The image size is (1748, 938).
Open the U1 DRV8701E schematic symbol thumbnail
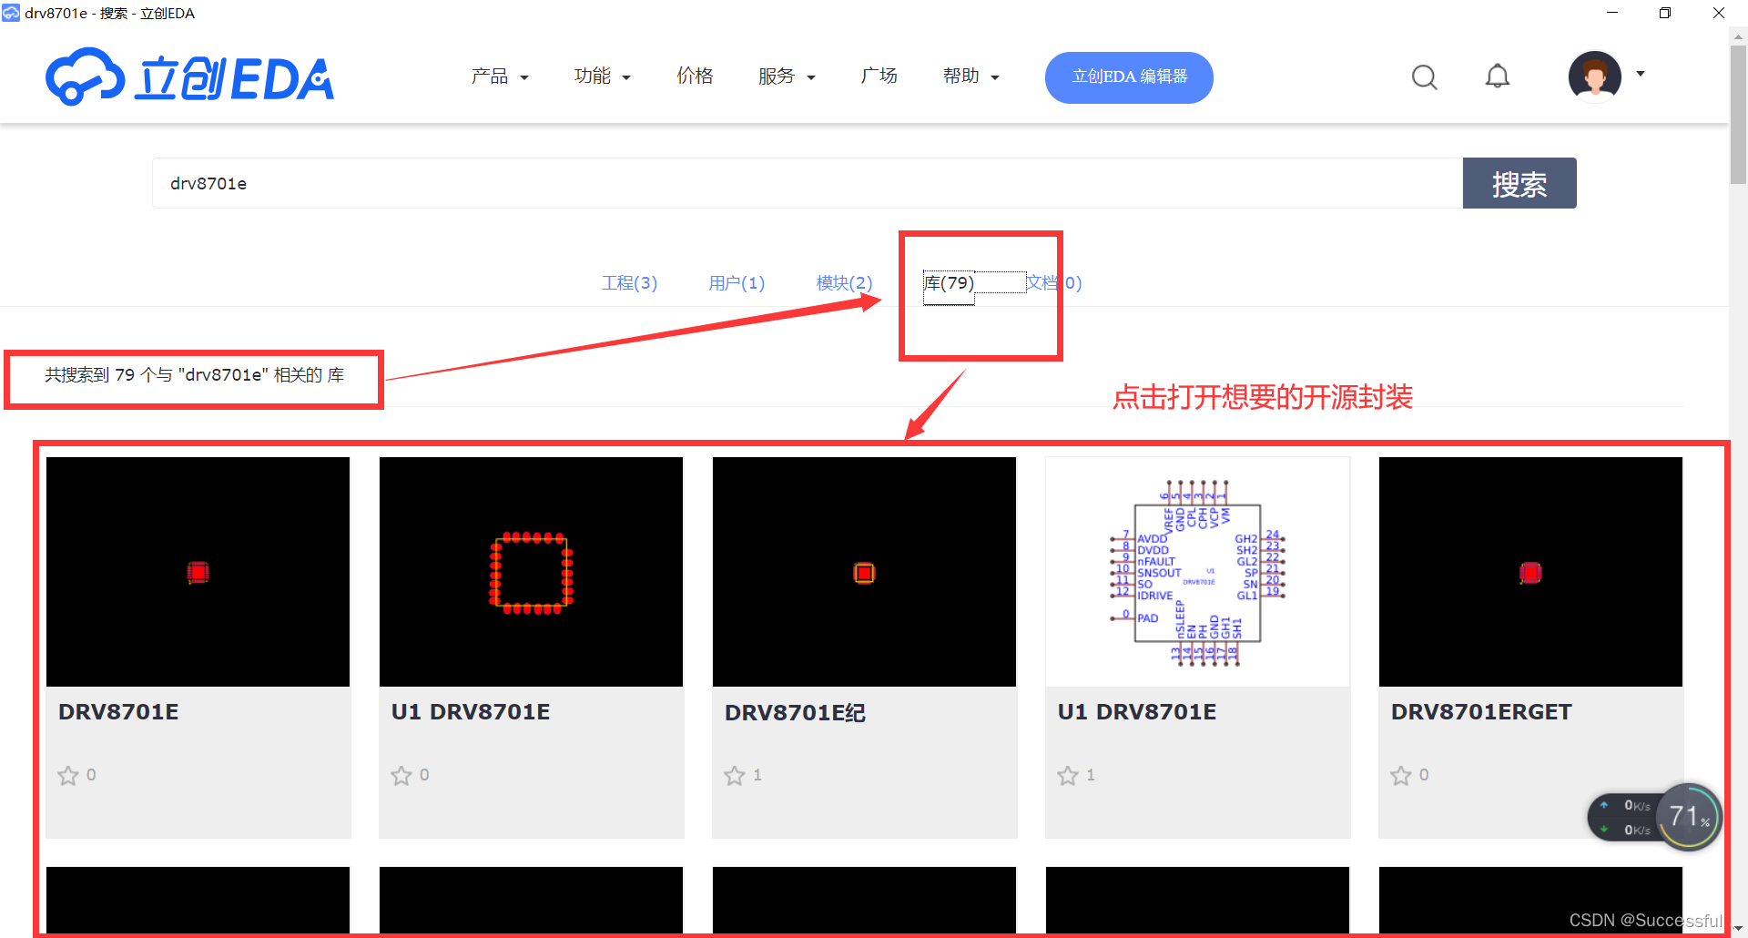point(1197,572)
